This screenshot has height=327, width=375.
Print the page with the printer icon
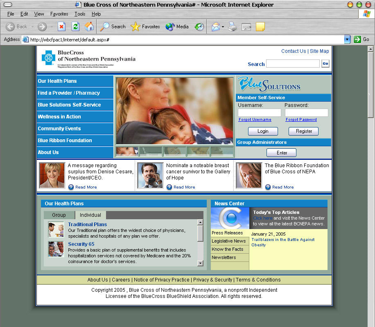coord(233,27)
